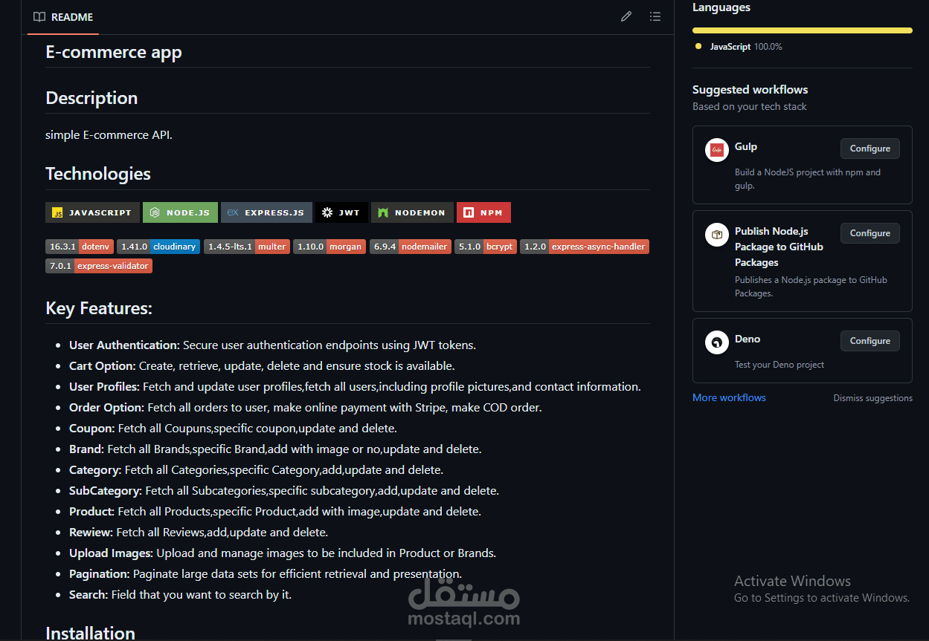Image resolution: width=929 pixels, height=641 pixels.
Task: Click the yellow JavaScript language dot
Action: pos(698,46)
